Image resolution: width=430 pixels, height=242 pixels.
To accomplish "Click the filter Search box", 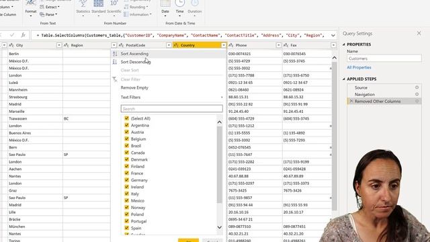I will (172, 109).
